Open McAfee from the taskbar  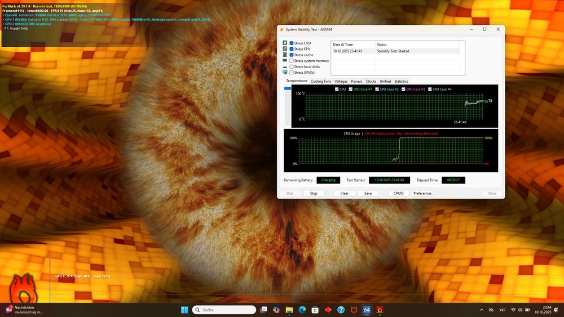tap(354, 310)
